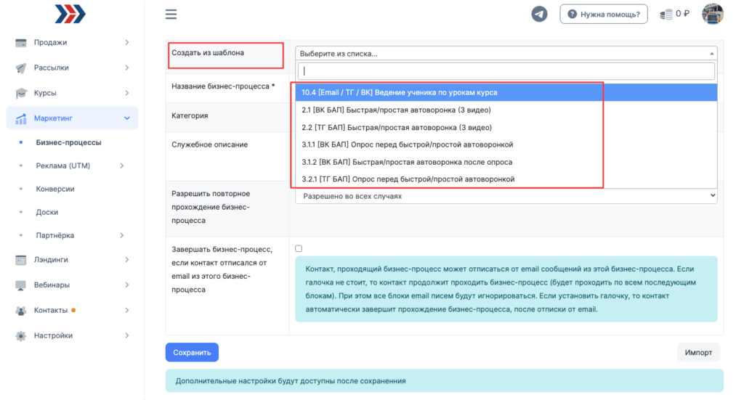Click the hamburger menu icon
The image size is (744, 400).
[171, 15]
